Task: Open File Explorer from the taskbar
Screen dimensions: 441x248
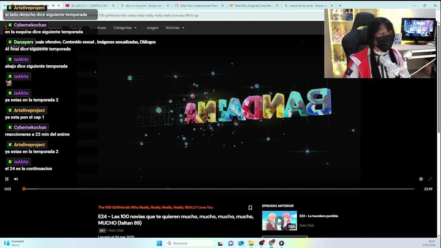Action: coord(251,243)
